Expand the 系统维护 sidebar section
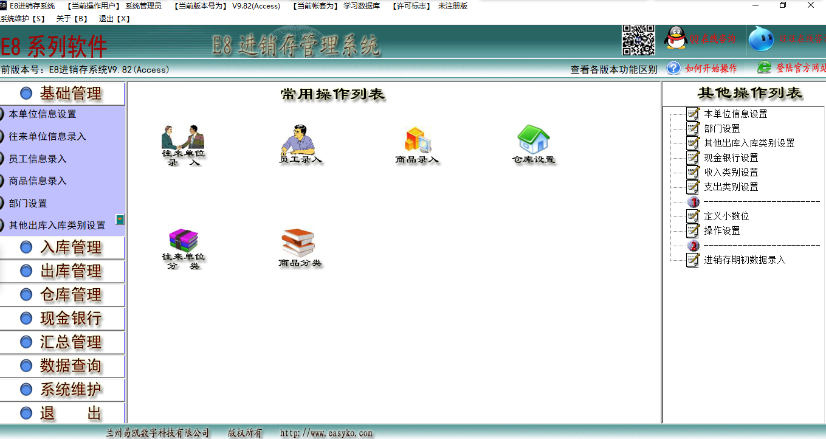Viewport: 826px width, 439px height. pos(62,390)
